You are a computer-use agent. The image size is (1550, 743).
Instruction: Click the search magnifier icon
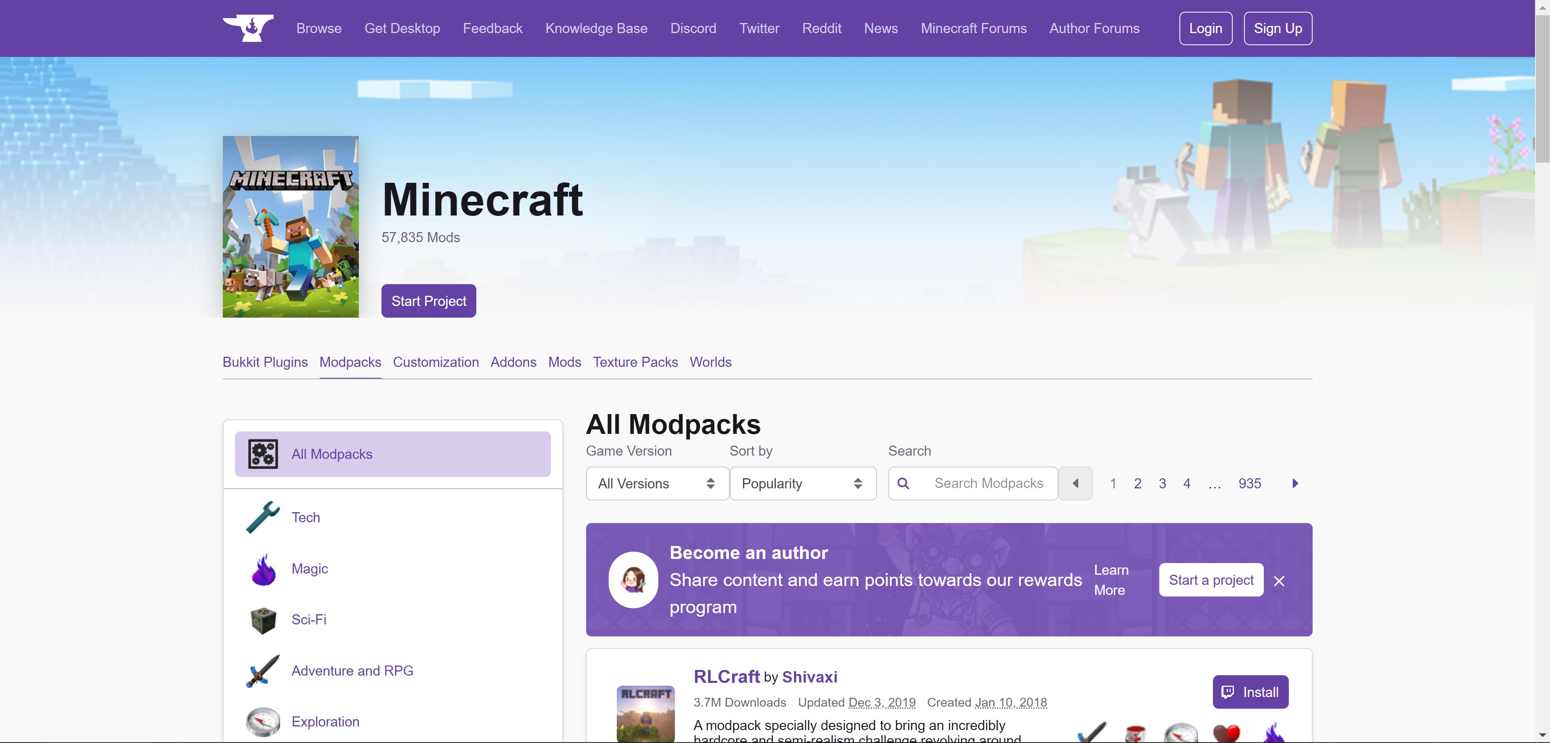click(903, 483)
